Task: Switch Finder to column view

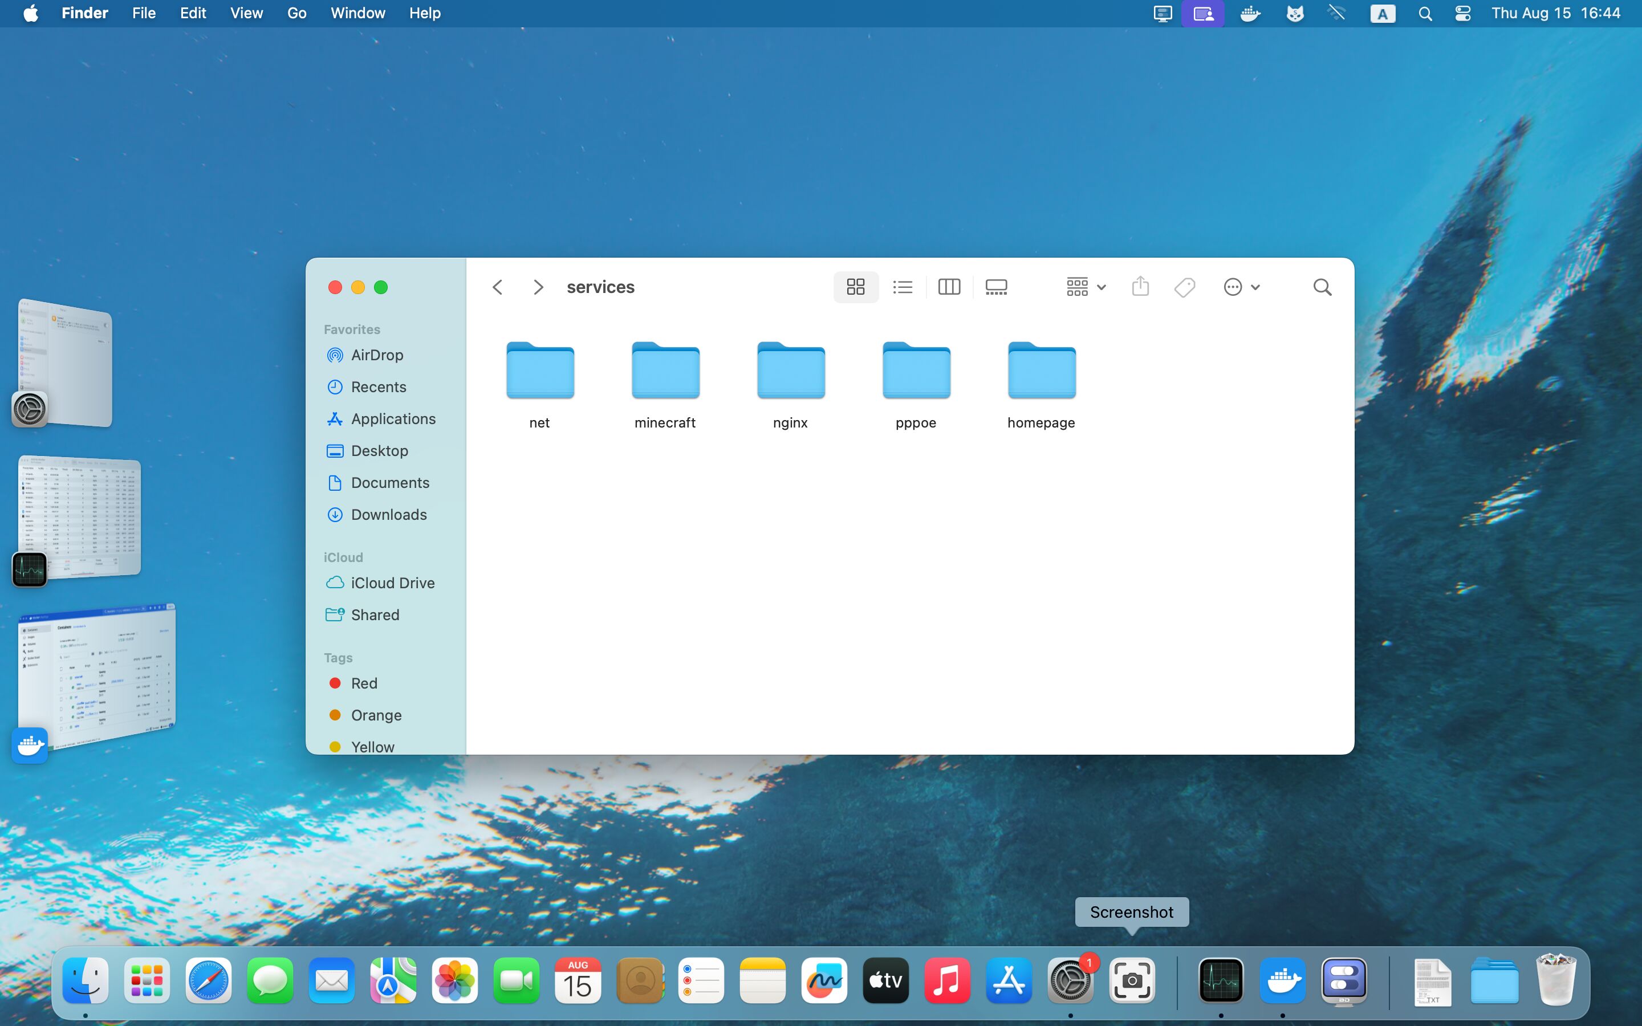Action: tap(949, 287)
